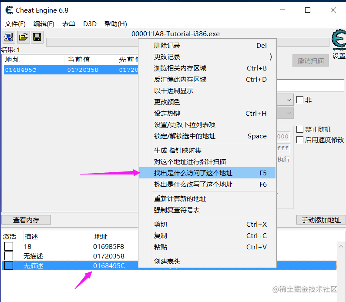Click the 地址 column header in results
This screenshot has width=346, height=302.
(x=33, y=60)
